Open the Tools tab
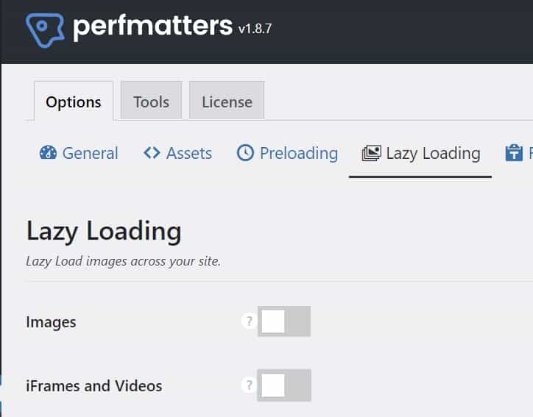This screenshot has width=533, height=417. pos(151,102)
